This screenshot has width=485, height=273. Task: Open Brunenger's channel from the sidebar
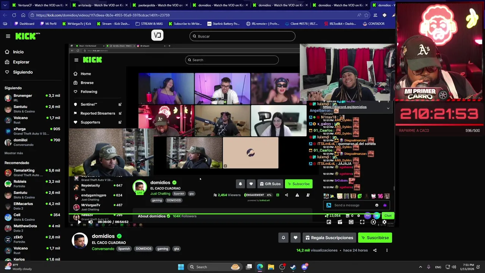coord(32,98)
